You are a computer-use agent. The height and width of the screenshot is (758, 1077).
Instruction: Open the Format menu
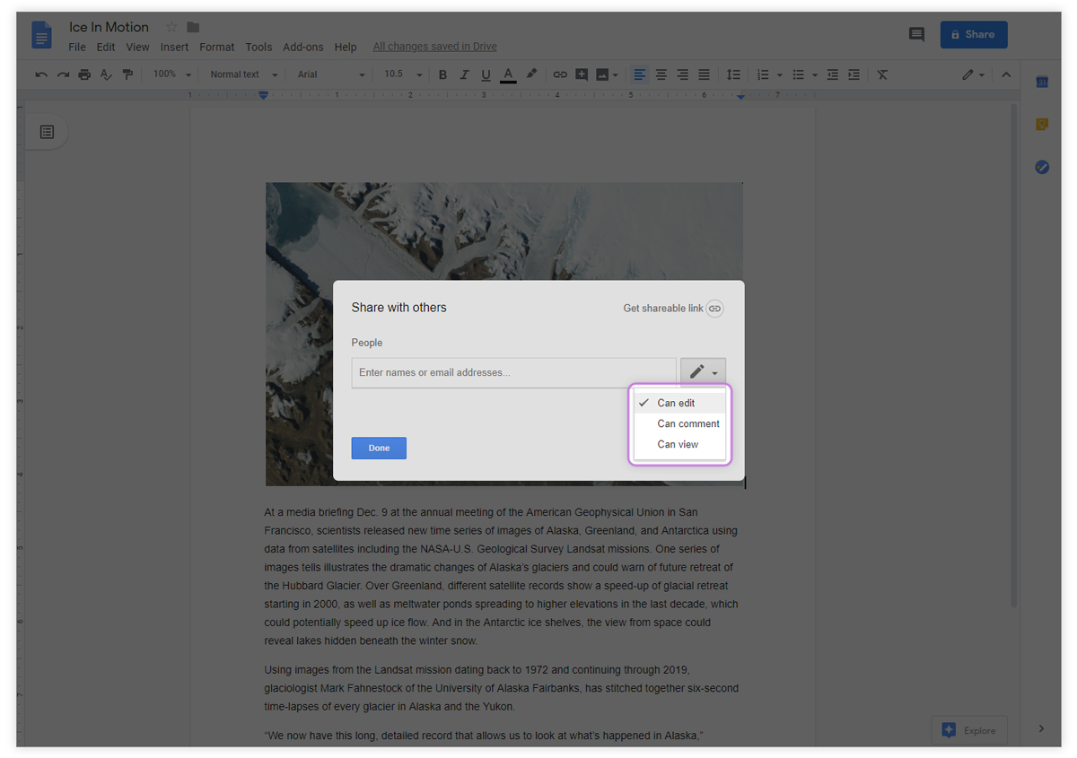pyautogui.click(x=216, y=47)
